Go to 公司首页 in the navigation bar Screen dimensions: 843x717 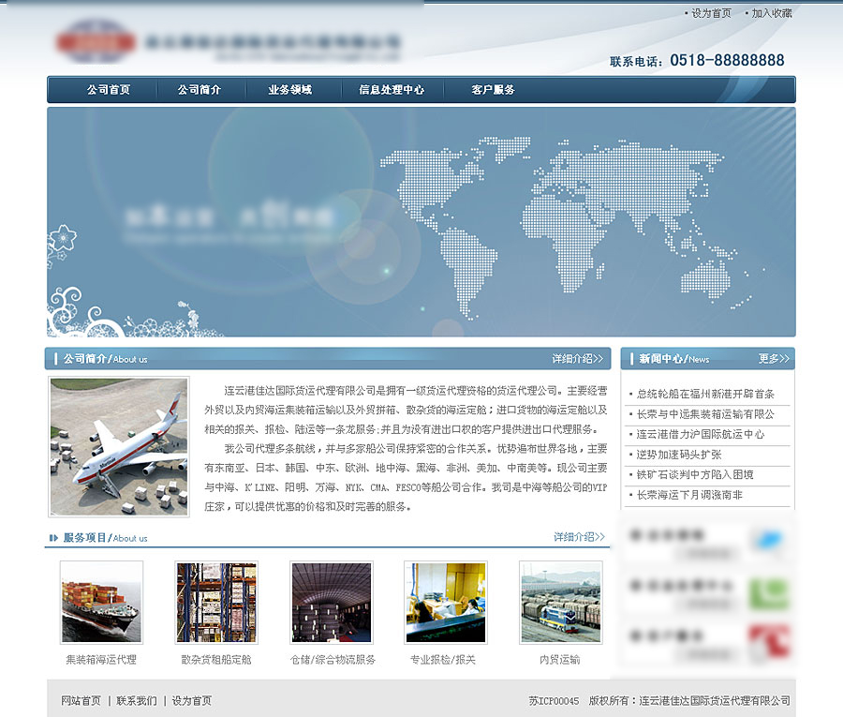(x=108, y=90)
